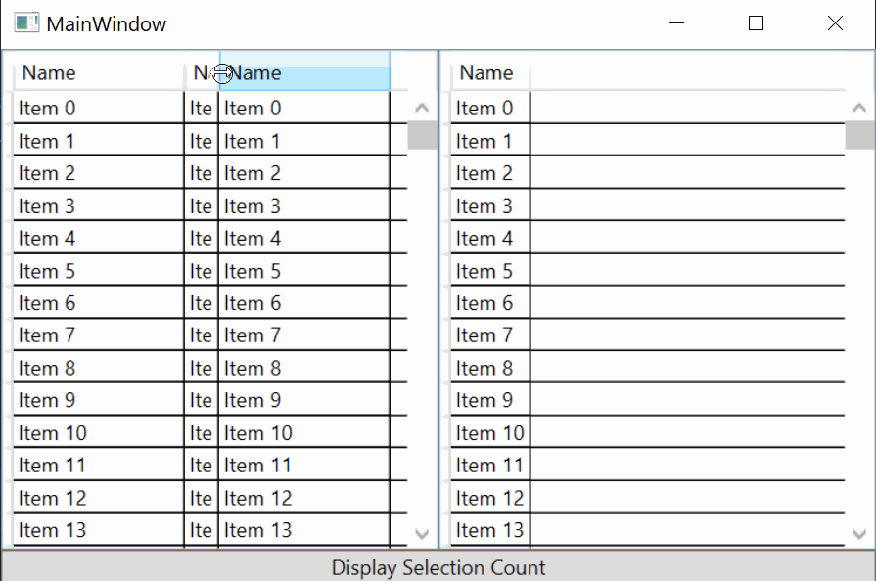The width and height of the screenshot is (876, 581).
Task: Select Item 10 in left grid third column
Action: pyautogui.click(x=304, y=432)
